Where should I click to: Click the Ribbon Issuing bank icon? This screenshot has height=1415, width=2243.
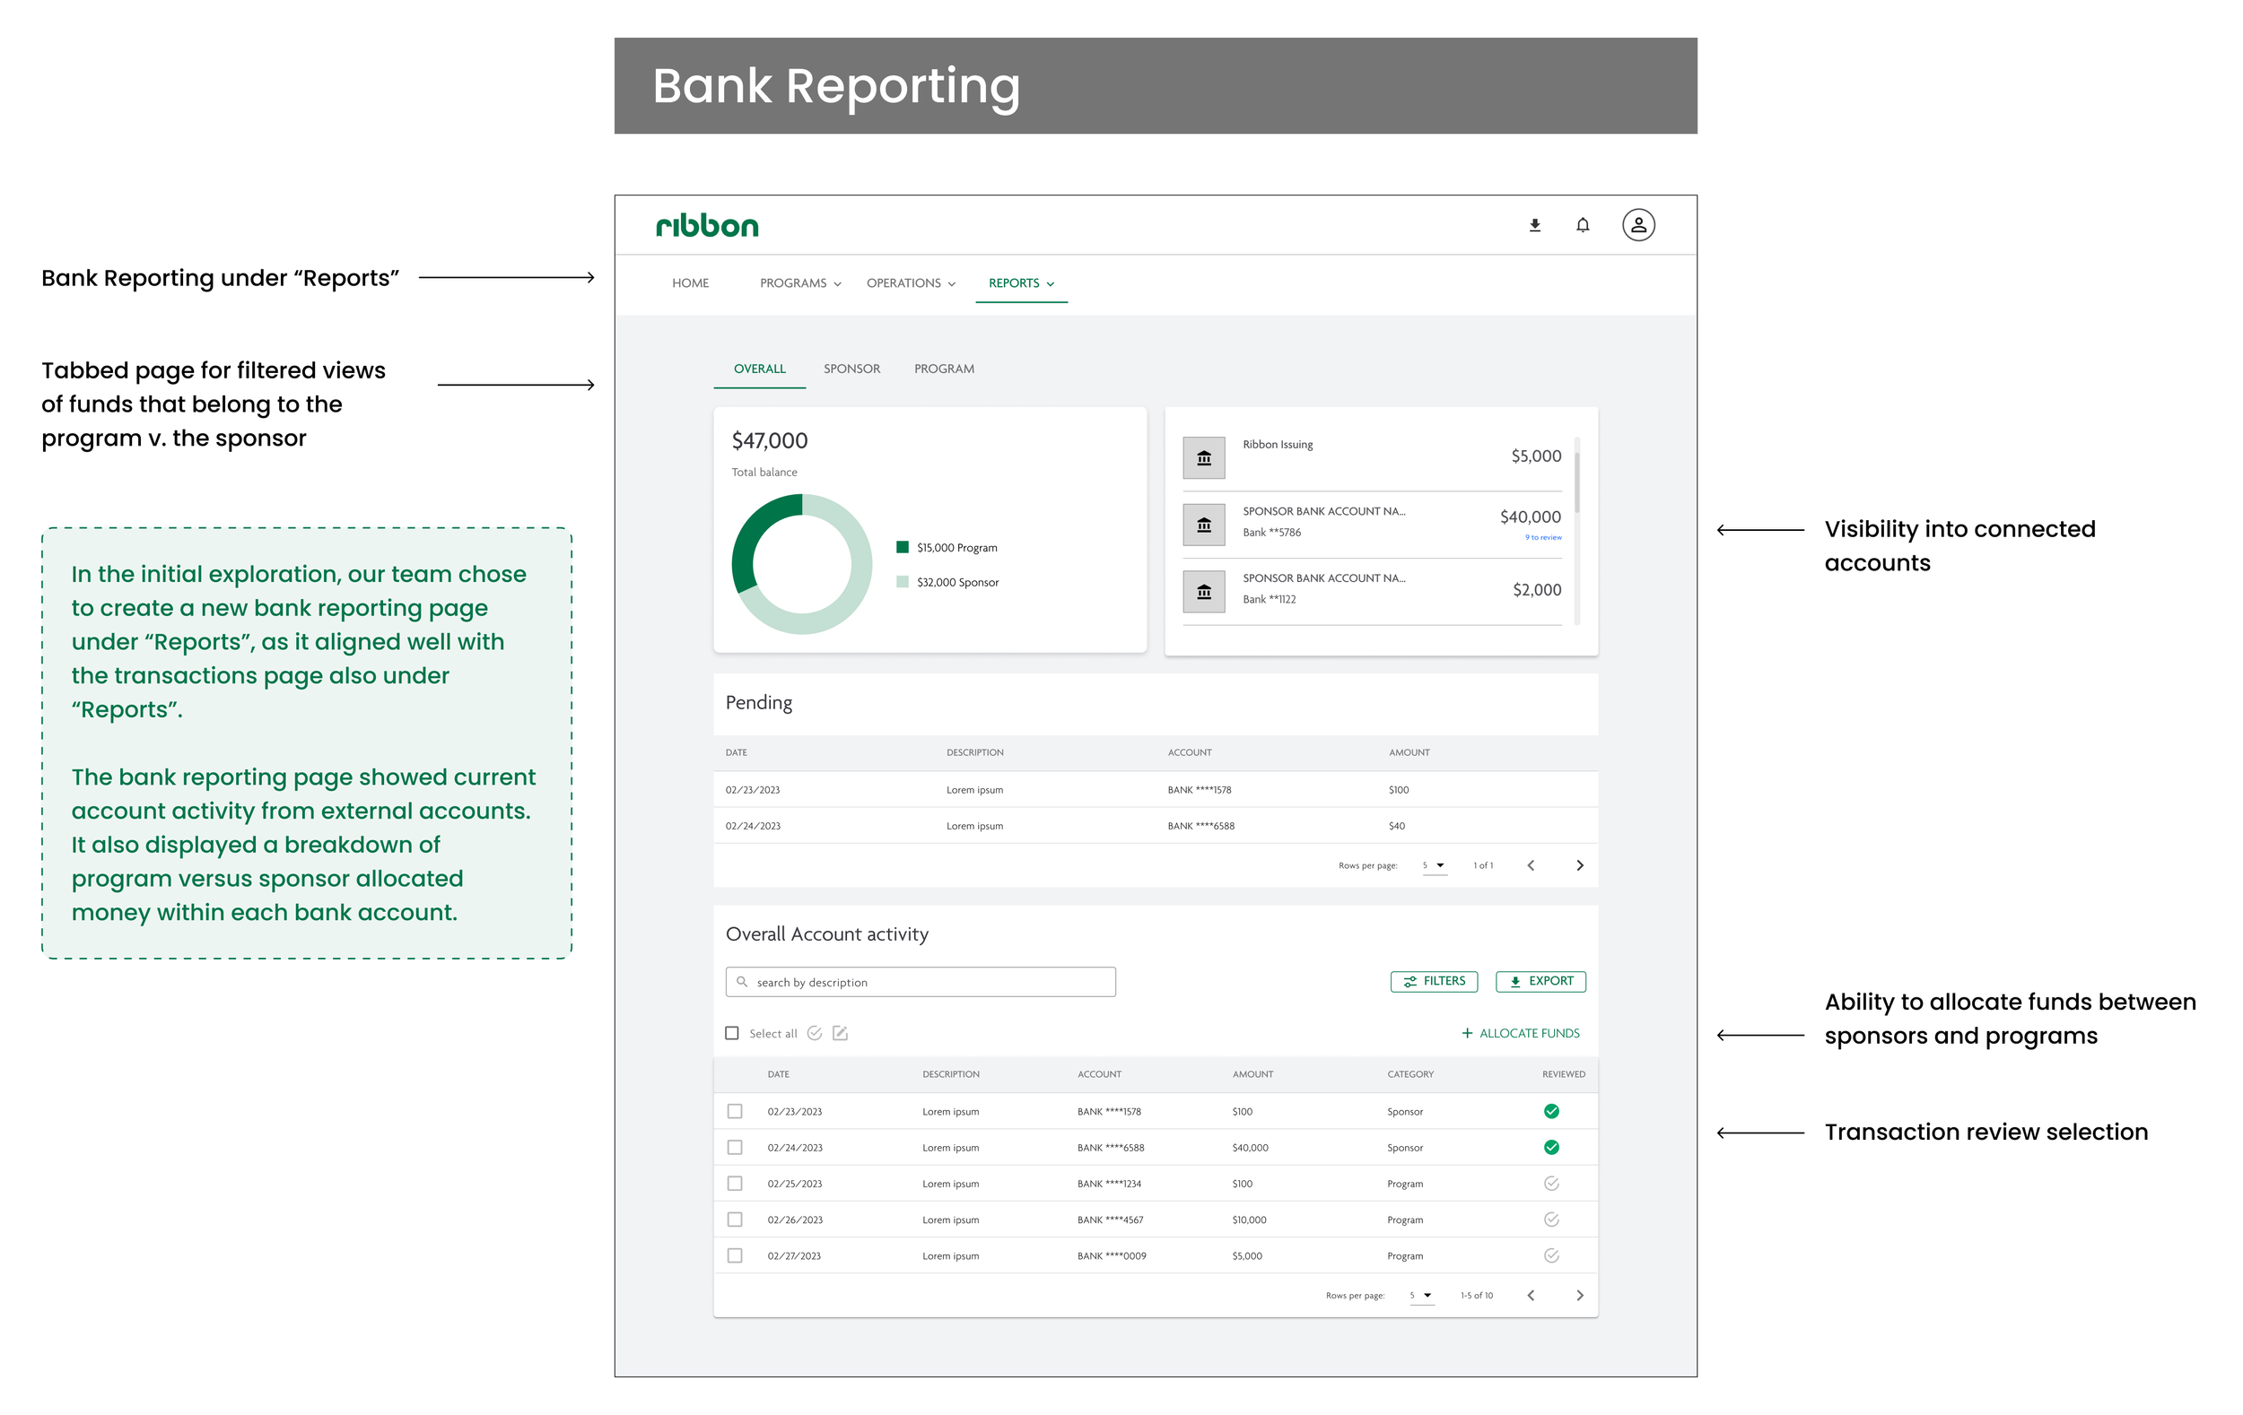1203,458
